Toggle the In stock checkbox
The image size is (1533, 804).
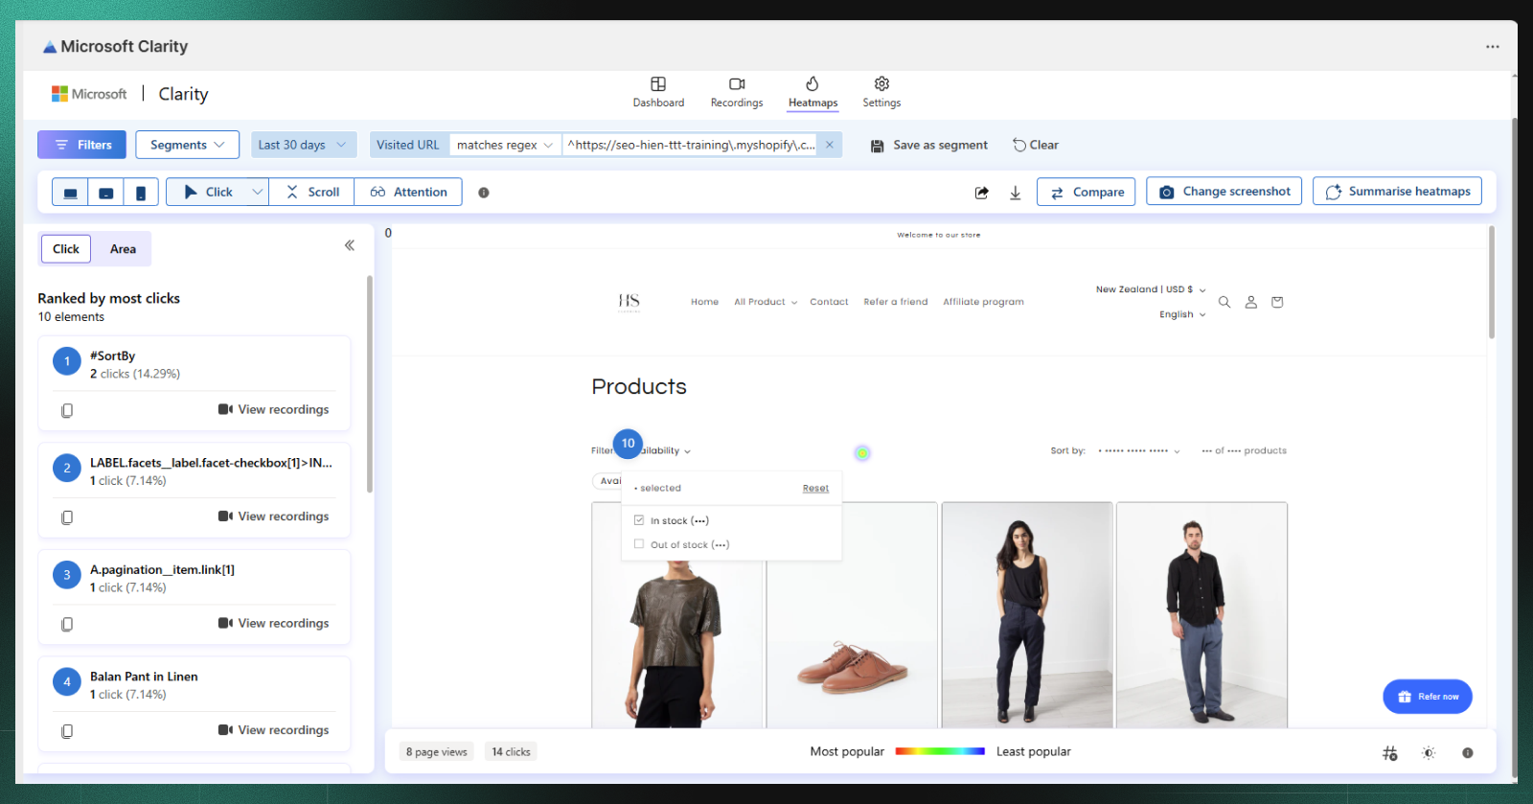coord(639,520)
